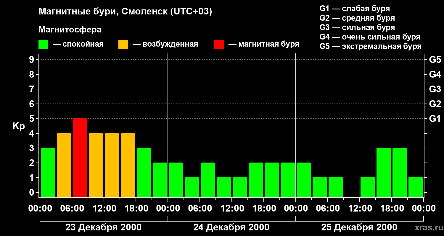
Task: Select the first green bar of 23 Декабря
Action: [48, 172]
